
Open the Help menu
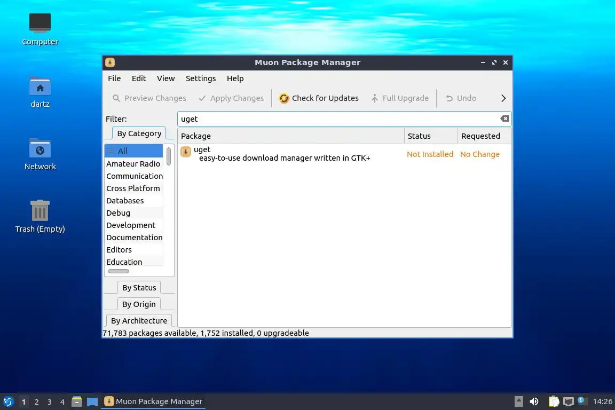tap(235, 78)
